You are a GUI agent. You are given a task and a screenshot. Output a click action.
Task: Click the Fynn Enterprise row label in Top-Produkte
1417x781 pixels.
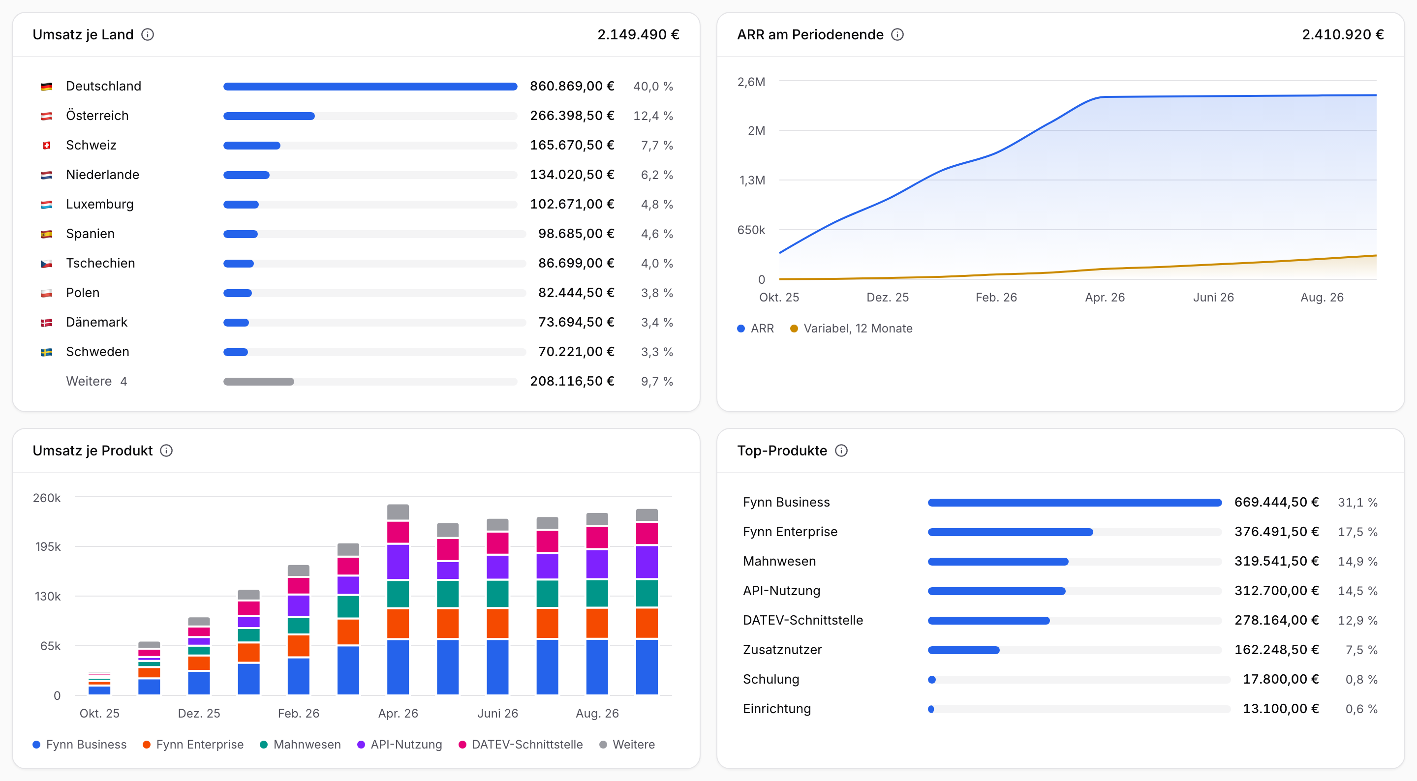[x=790, y=532]
